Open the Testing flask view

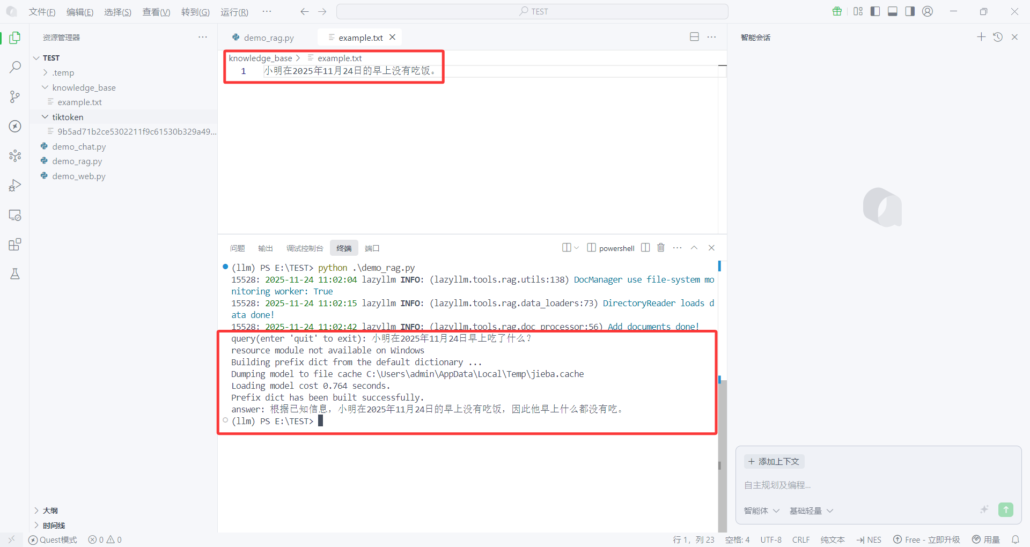coord(15,274)
